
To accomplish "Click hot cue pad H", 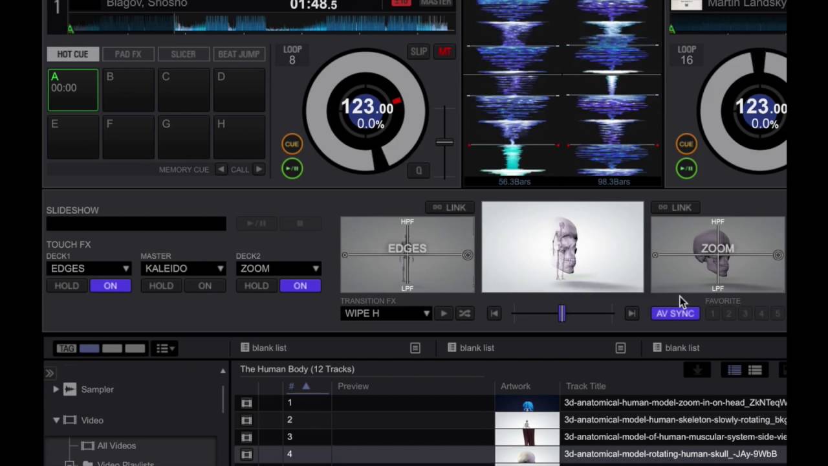I will tap(239, 137).
